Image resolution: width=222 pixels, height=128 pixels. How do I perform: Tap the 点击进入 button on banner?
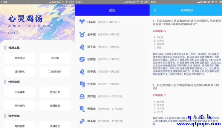click(12, 33)
